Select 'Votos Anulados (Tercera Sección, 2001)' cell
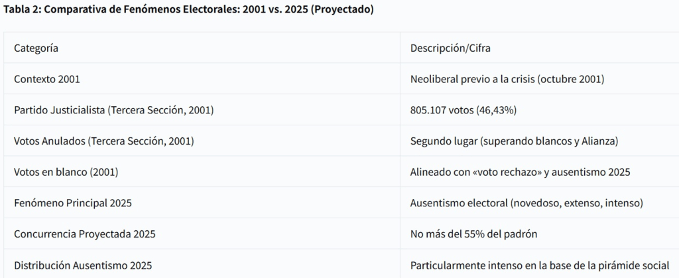The width and height of the screenshot is (679, 278). (202, 141)
